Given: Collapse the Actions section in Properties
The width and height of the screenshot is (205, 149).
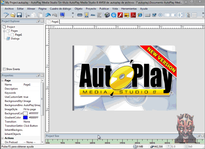Looking at the screenshot, I should 3,138.
